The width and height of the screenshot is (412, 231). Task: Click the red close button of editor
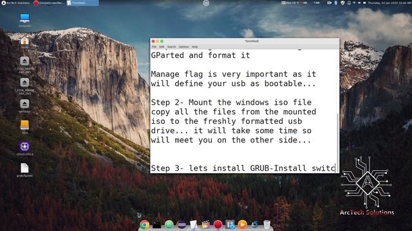153,41
